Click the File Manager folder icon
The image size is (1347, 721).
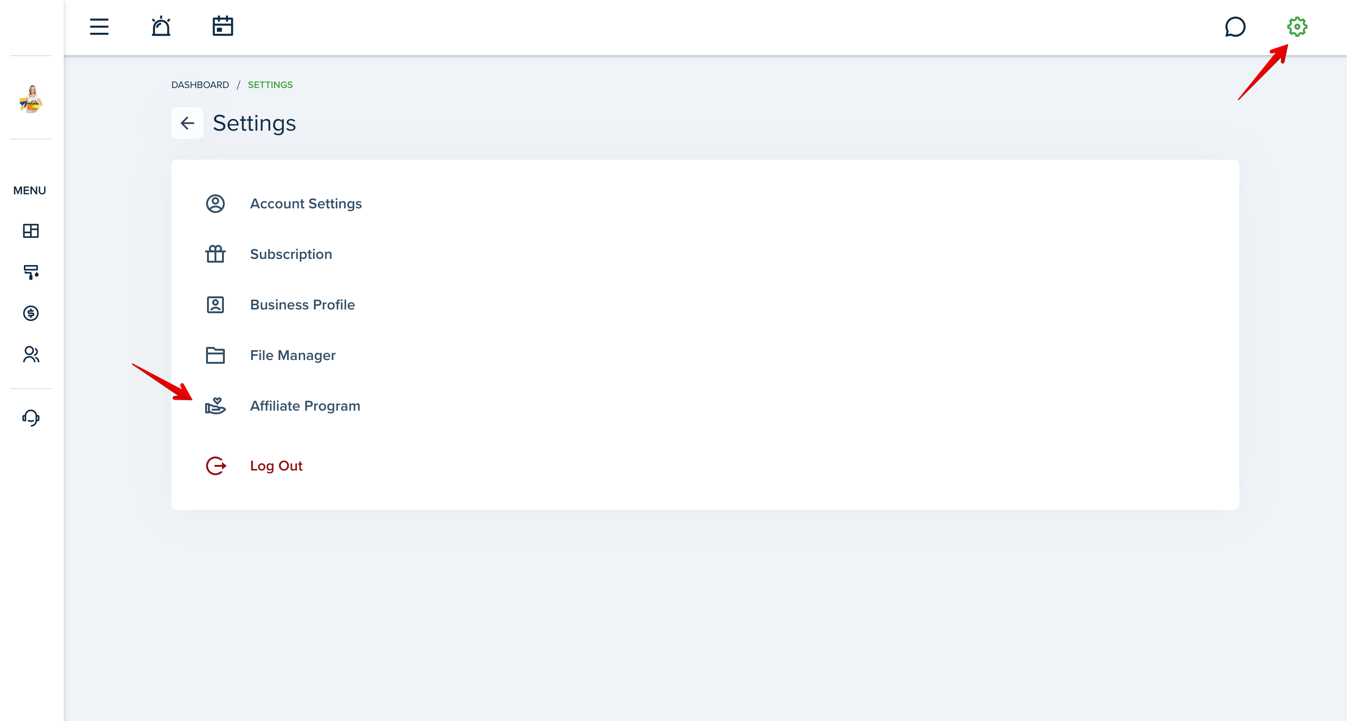pyautogui.click(x=215, y=355)
